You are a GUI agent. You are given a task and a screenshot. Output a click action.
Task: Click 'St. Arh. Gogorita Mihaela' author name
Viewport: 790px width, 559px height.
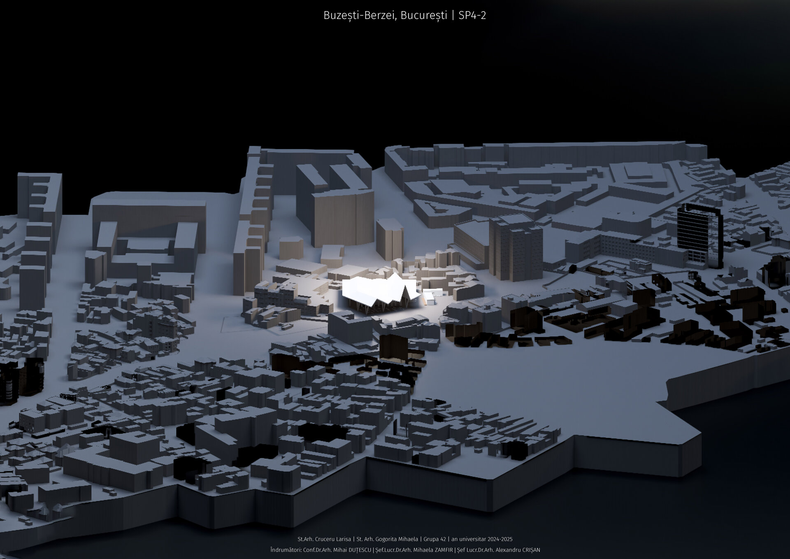[387, 539]
